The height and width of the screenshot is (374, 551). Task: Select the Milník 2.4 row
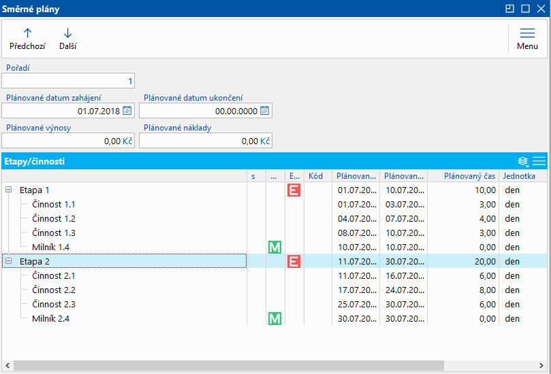point(274,319)
